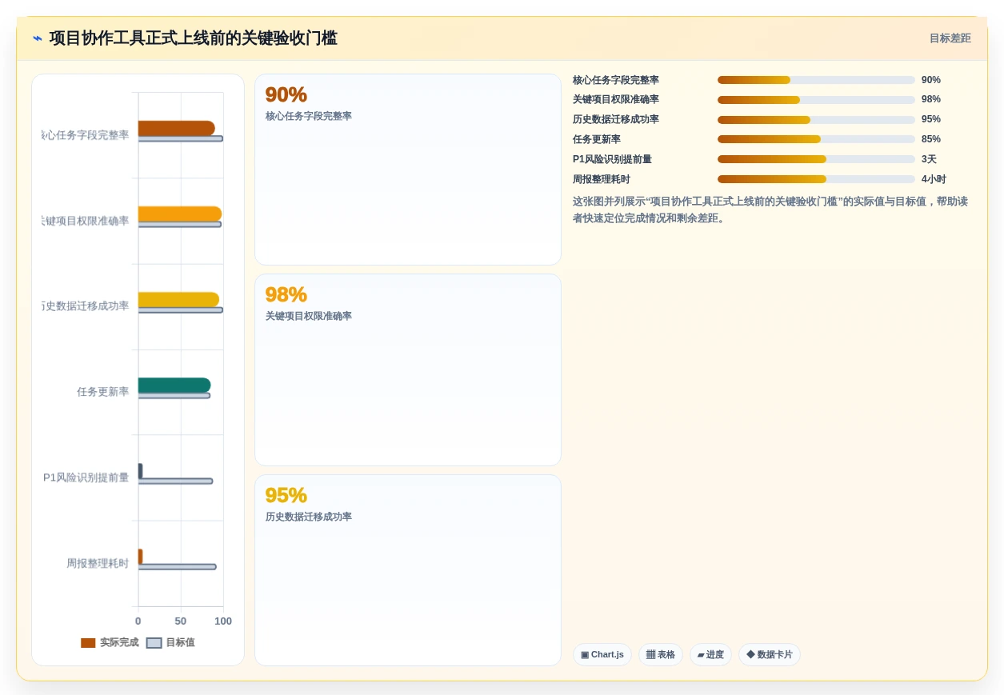Click the orange 关键项目权限准确率 chart bar
The image size is (1004, 695).
coord(180,214)
